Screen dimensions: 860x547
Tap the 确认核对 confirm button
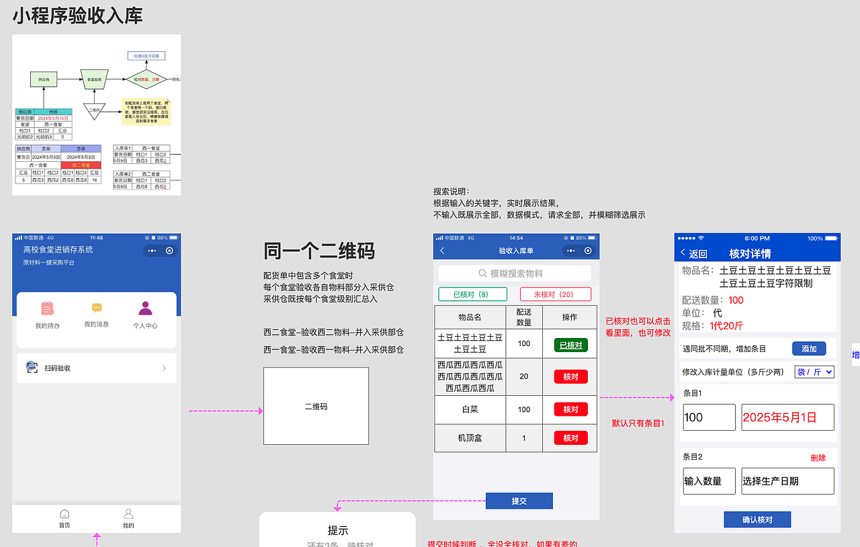[757, 519]
